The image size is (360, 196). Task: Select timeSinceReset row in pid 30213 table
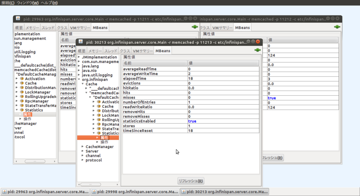click(191, 130)
